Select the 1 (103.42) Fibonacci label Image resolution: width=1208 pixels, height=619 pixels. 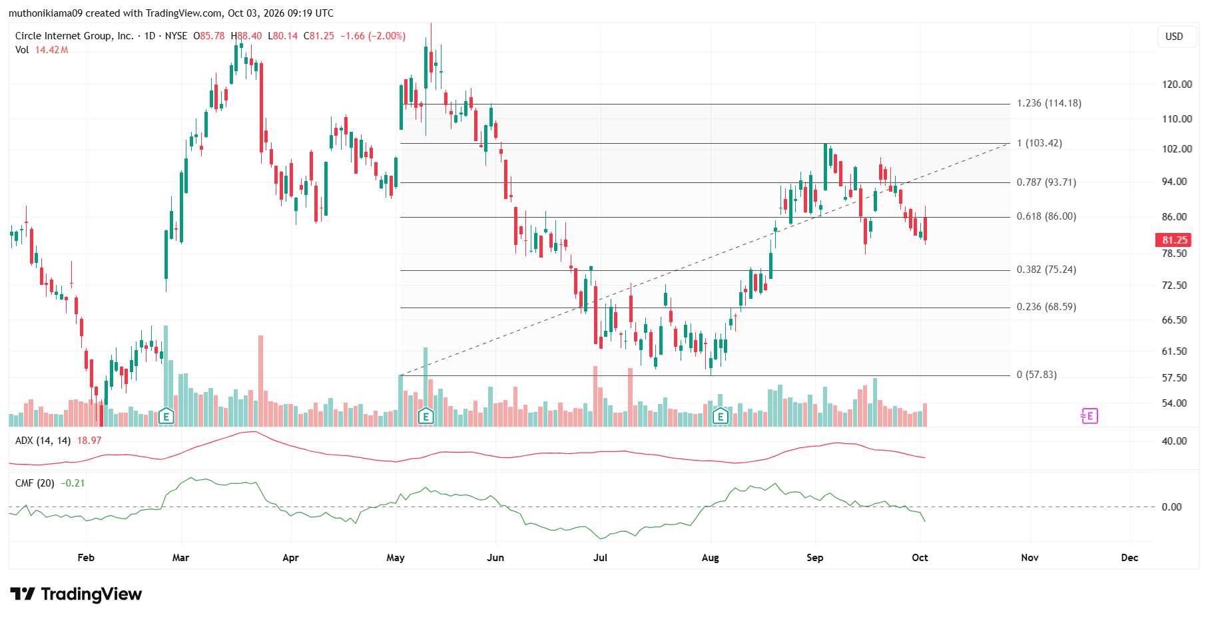pyautogui.click(x=1039, y=143)
